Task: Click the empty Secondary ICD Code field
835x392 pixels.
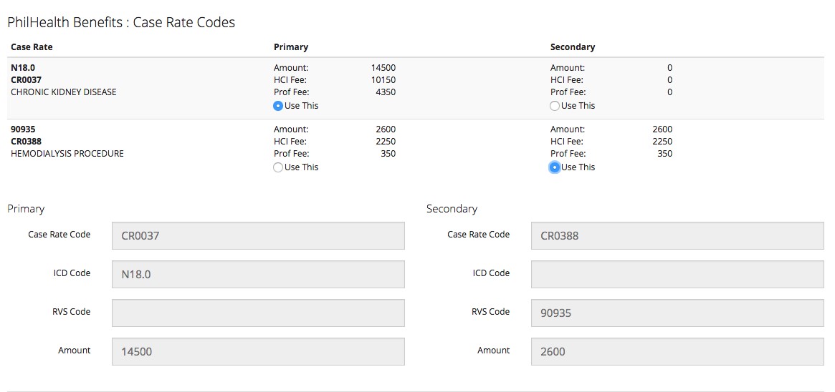Action: coord(677,274)
